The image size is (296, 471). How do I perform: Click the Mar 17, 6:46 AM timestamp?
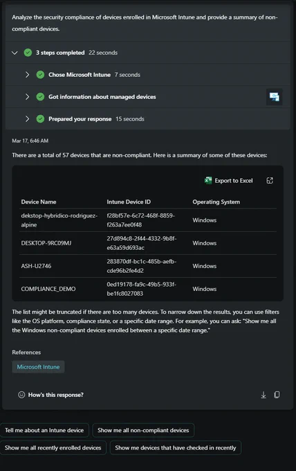pyautogui.click(x=30, y=141)
